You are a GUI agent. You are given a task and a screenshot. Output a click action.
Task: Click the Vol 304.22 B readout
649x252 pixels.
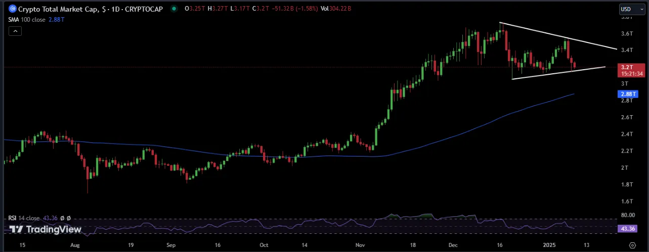pos(335,9)
